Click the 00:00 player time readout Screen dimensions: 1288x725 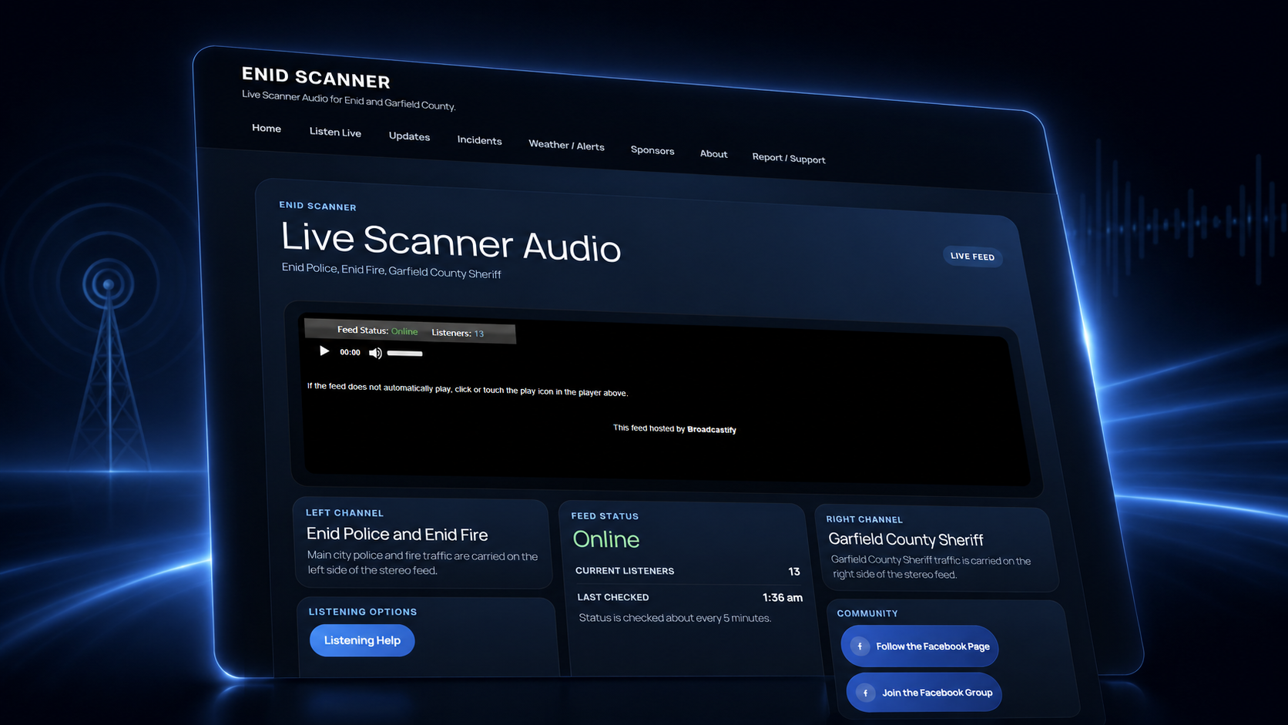tap(350, 352)
